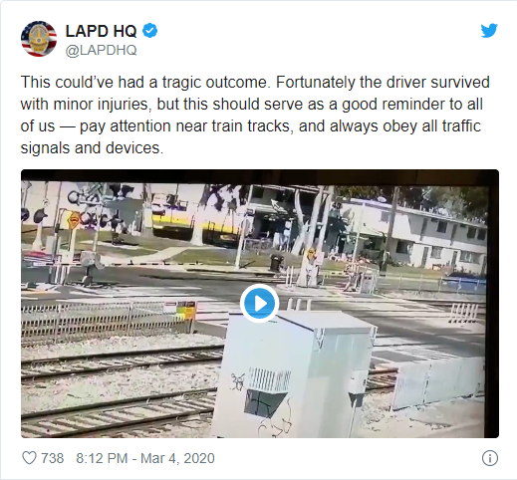The width and height of the screenshot is (517, 480).
Task: Click the tweet text about train tracks
Action: pos(255,115)
